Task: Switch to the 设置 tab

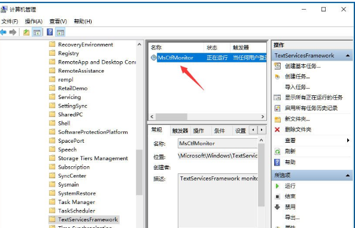Action: click(241, 131)
